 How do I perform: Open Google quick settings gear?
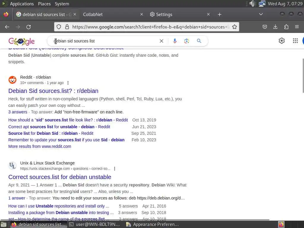pyautogui.click(x=281, y=41)
